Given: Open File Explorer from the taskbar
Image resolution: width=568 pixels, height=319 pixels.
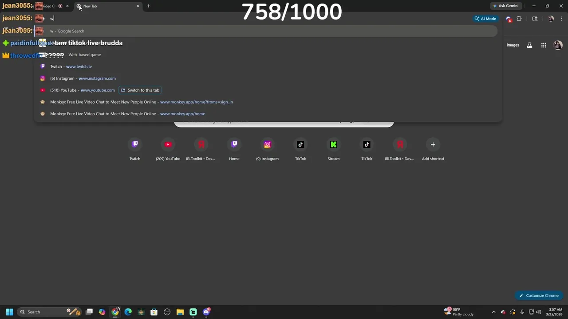Looking at the screenshot, I should (180, 312).
